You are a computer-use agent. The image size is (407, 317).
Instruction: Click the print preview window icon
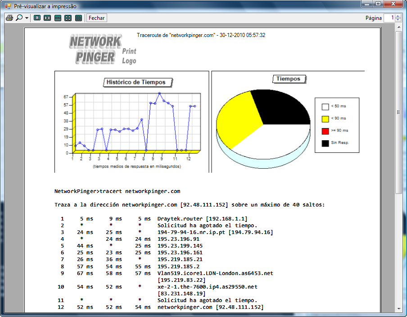(8, 6)
